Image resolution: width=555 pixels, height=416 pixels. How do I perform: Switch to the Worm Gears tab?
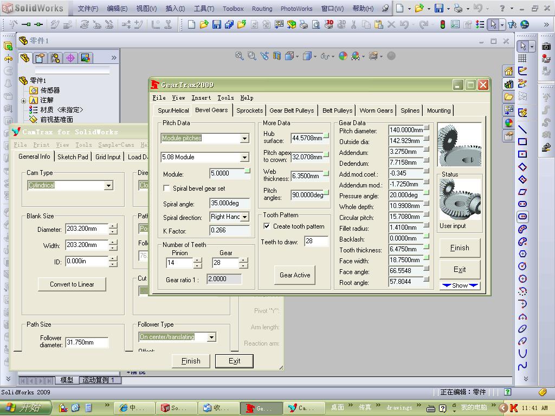(x=376, y=110)
